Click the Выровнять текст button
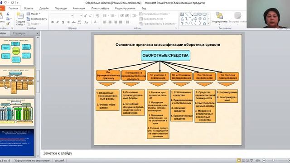The height and width of the screenshot is (163, 290). coord(152,19)
